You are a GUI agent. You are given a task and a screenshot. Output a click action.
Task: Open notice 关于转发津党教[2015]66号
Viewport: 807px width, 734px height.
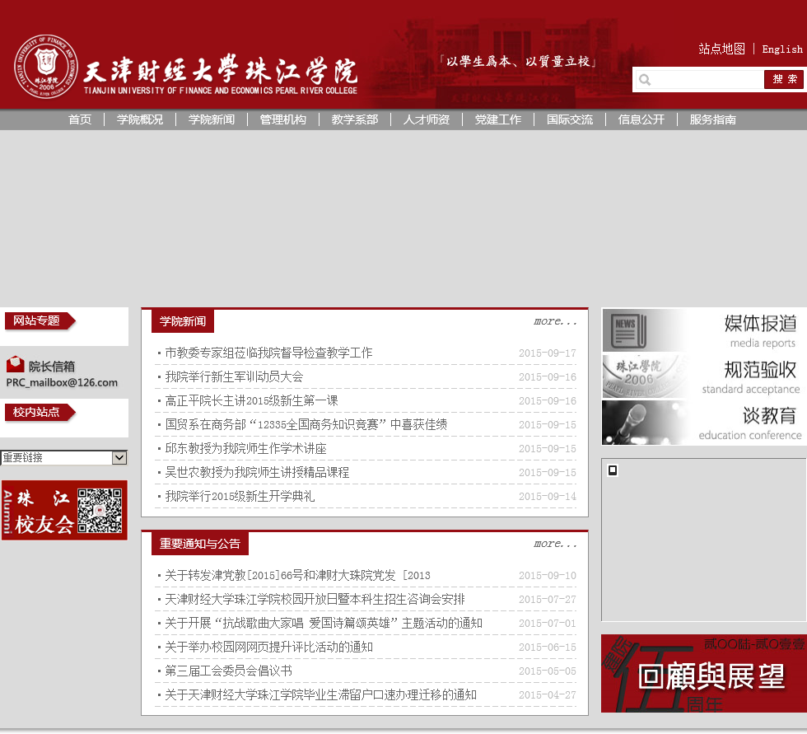click(297, 576)
